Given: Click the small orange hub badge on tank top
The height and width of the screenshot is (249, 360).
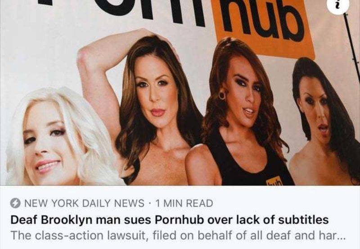Looking at the screenshot, I should (274, 181).
